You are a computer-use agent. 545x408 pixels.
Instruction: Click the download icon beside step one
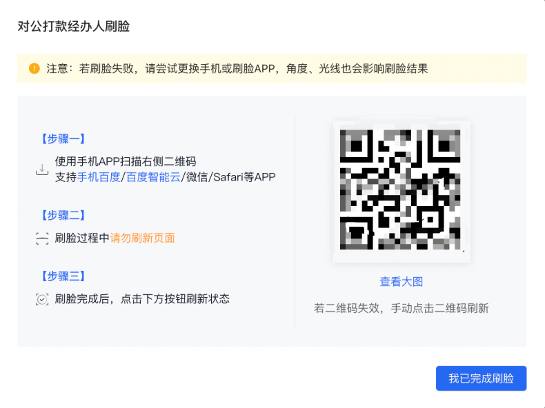tap(42, 170)
